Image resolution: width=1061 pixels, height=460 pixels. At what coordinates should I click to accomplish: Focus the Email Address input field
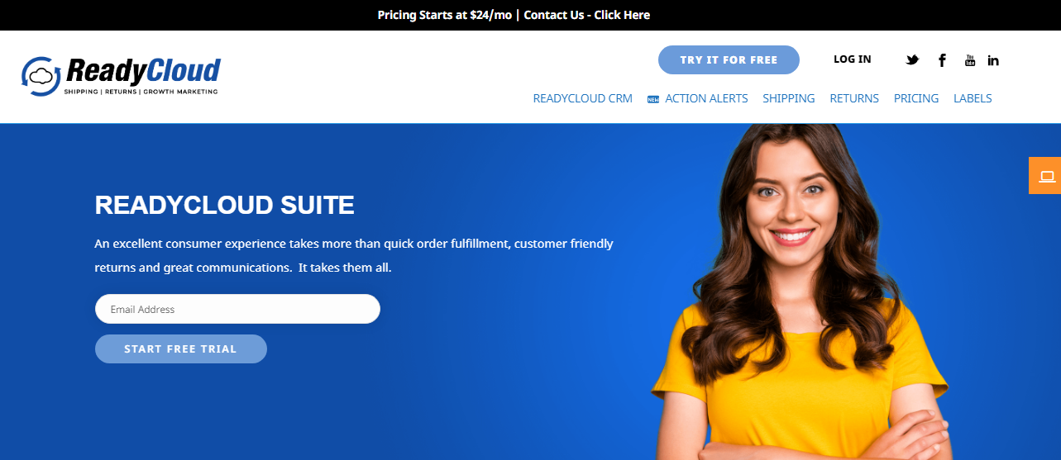click(237, 309)
